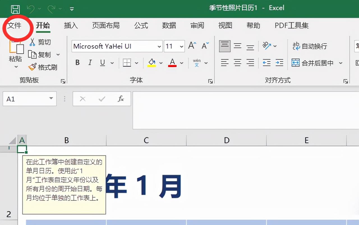Viewport: 359px width, 225px height.
Task: Toggle Middle Align icon
Action: tap(238, 46)
